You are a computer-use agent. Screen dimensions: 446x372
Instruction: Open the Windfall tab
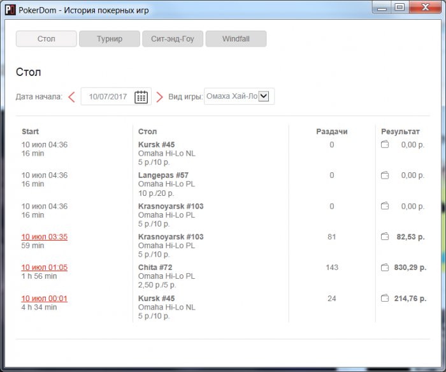pos(236,39)
